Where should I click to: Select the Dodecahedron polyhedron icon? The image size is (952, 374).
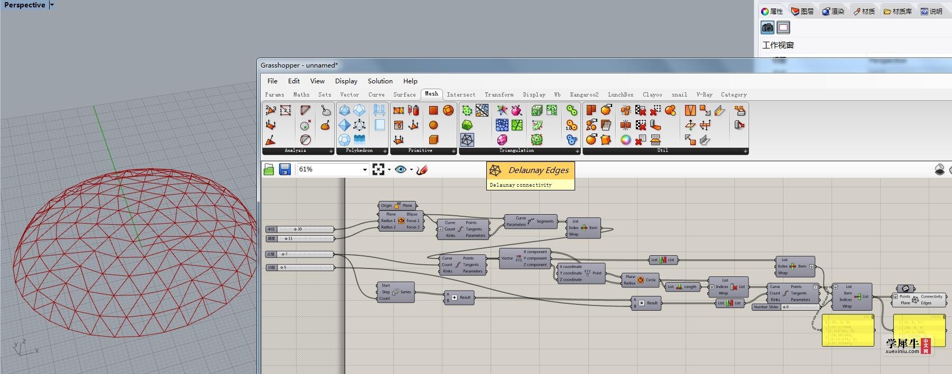pyautogui.click(x=345, y=140)
